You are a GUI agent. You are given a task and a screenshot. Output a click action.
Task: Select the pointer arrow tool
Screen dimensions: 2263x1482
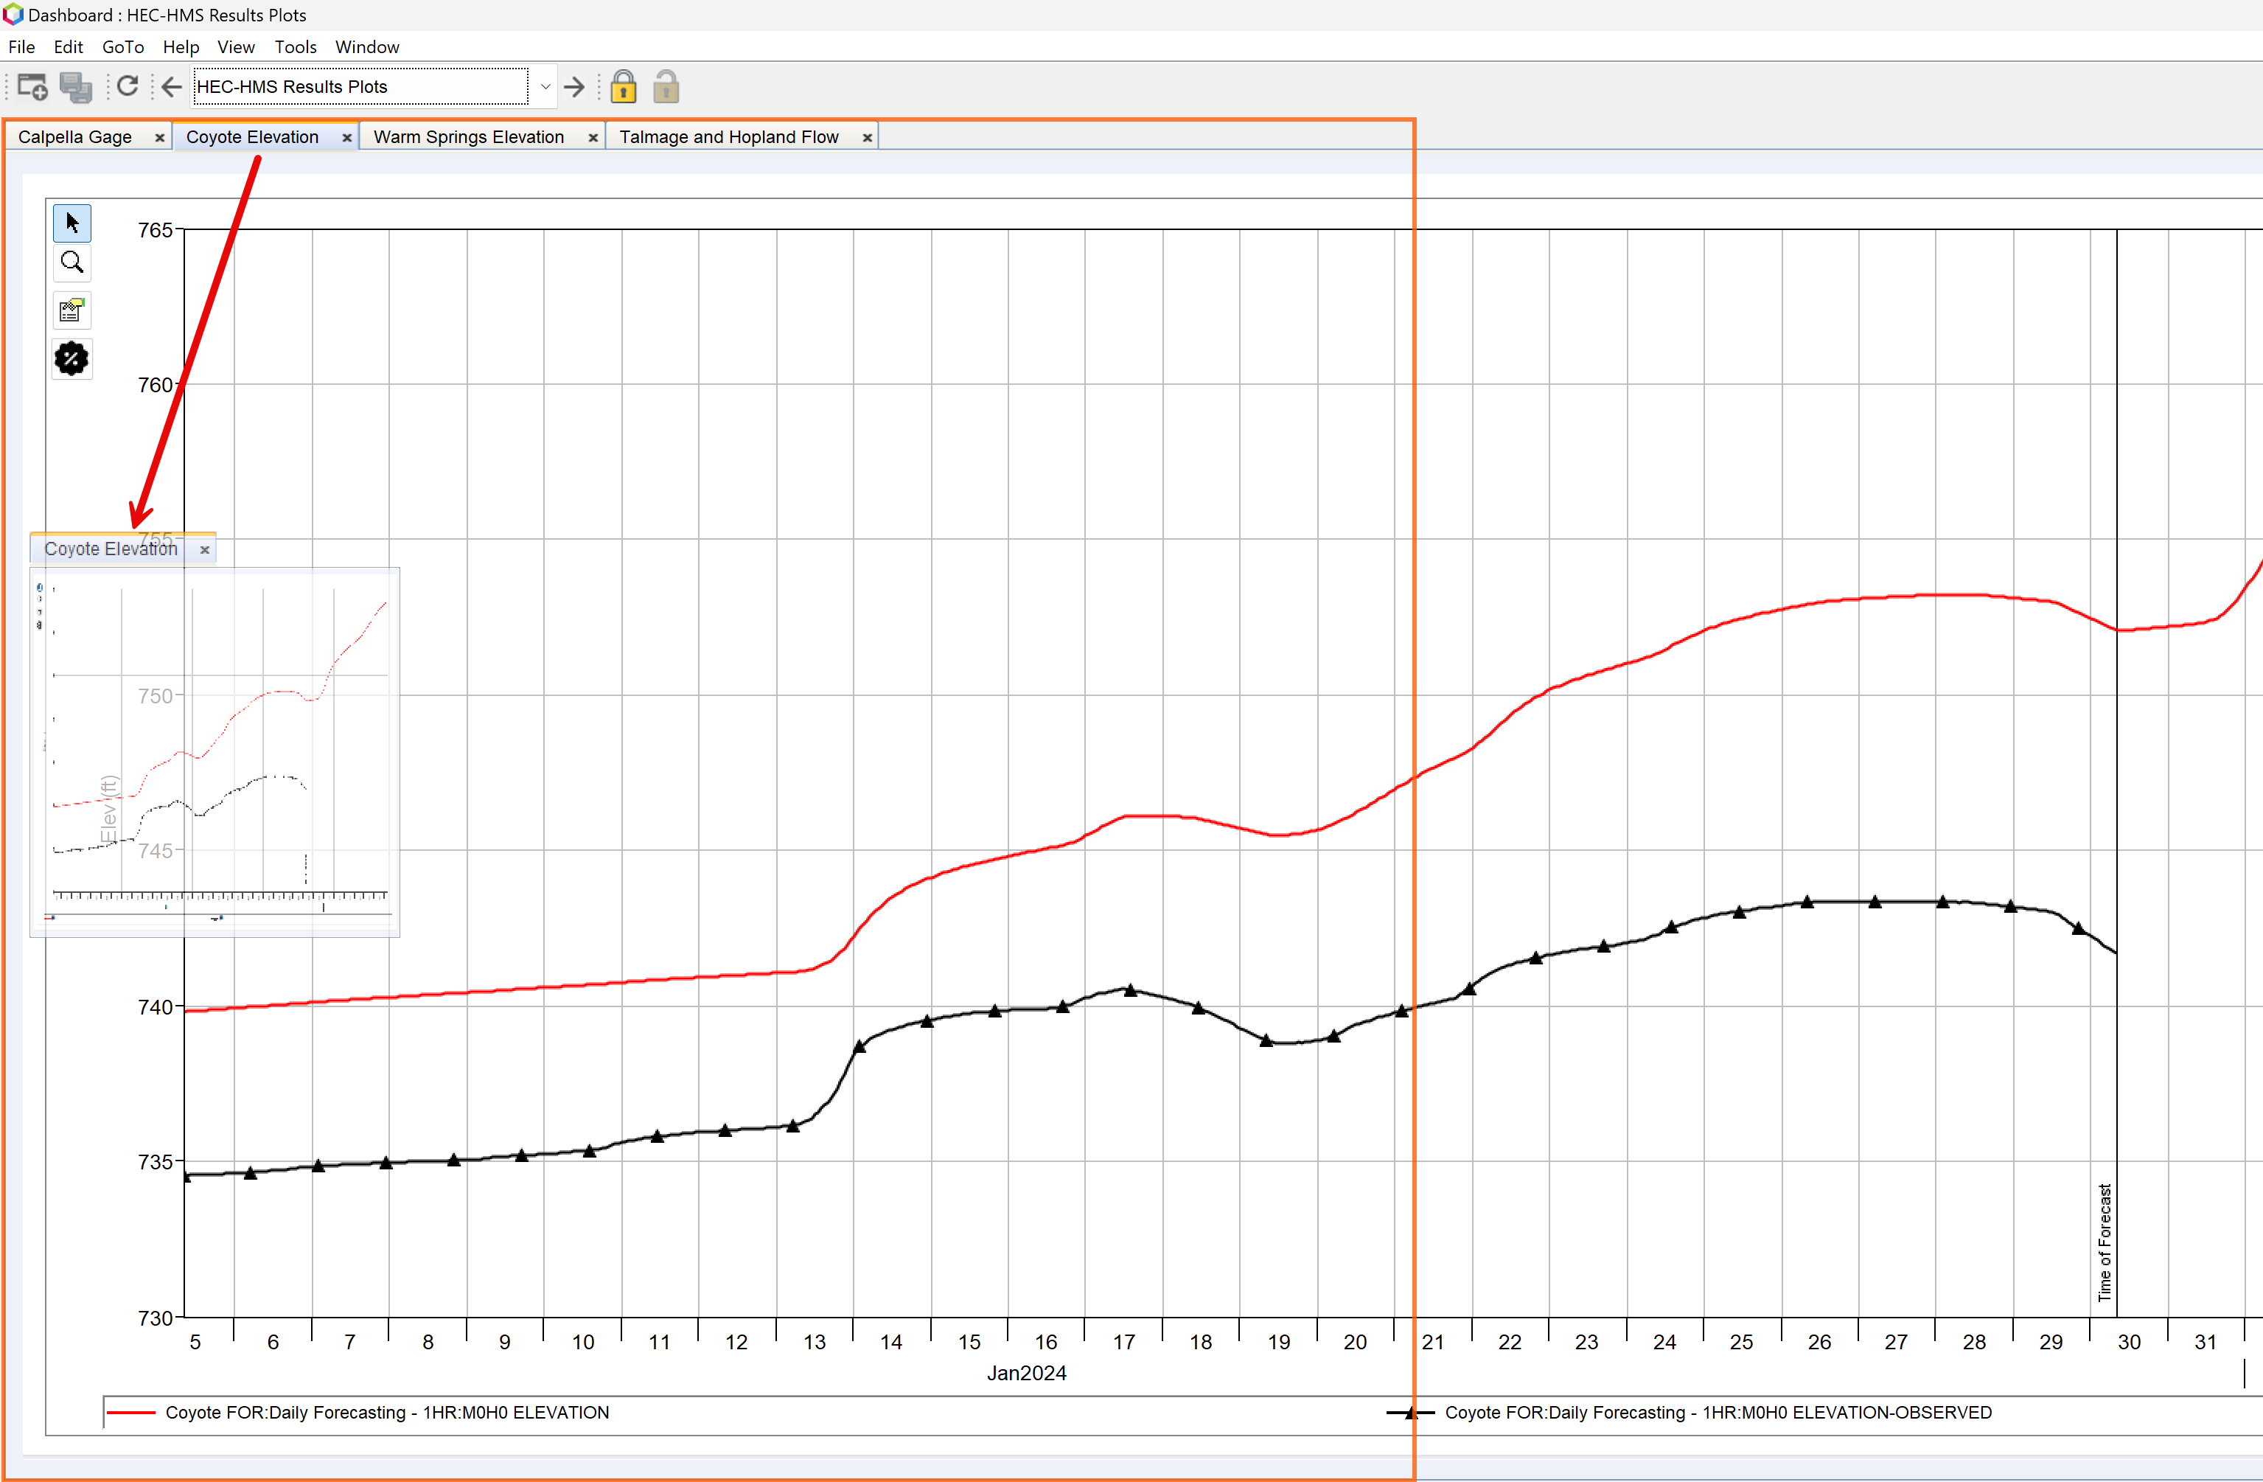pos(72,223)
